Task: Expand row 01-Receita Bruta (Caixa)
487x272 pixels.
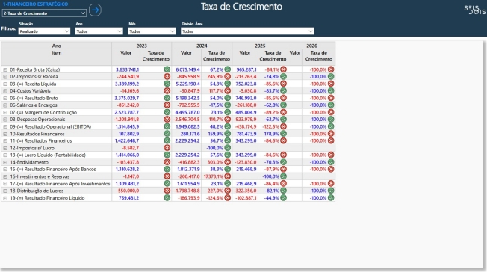Action: pos(5,70)
